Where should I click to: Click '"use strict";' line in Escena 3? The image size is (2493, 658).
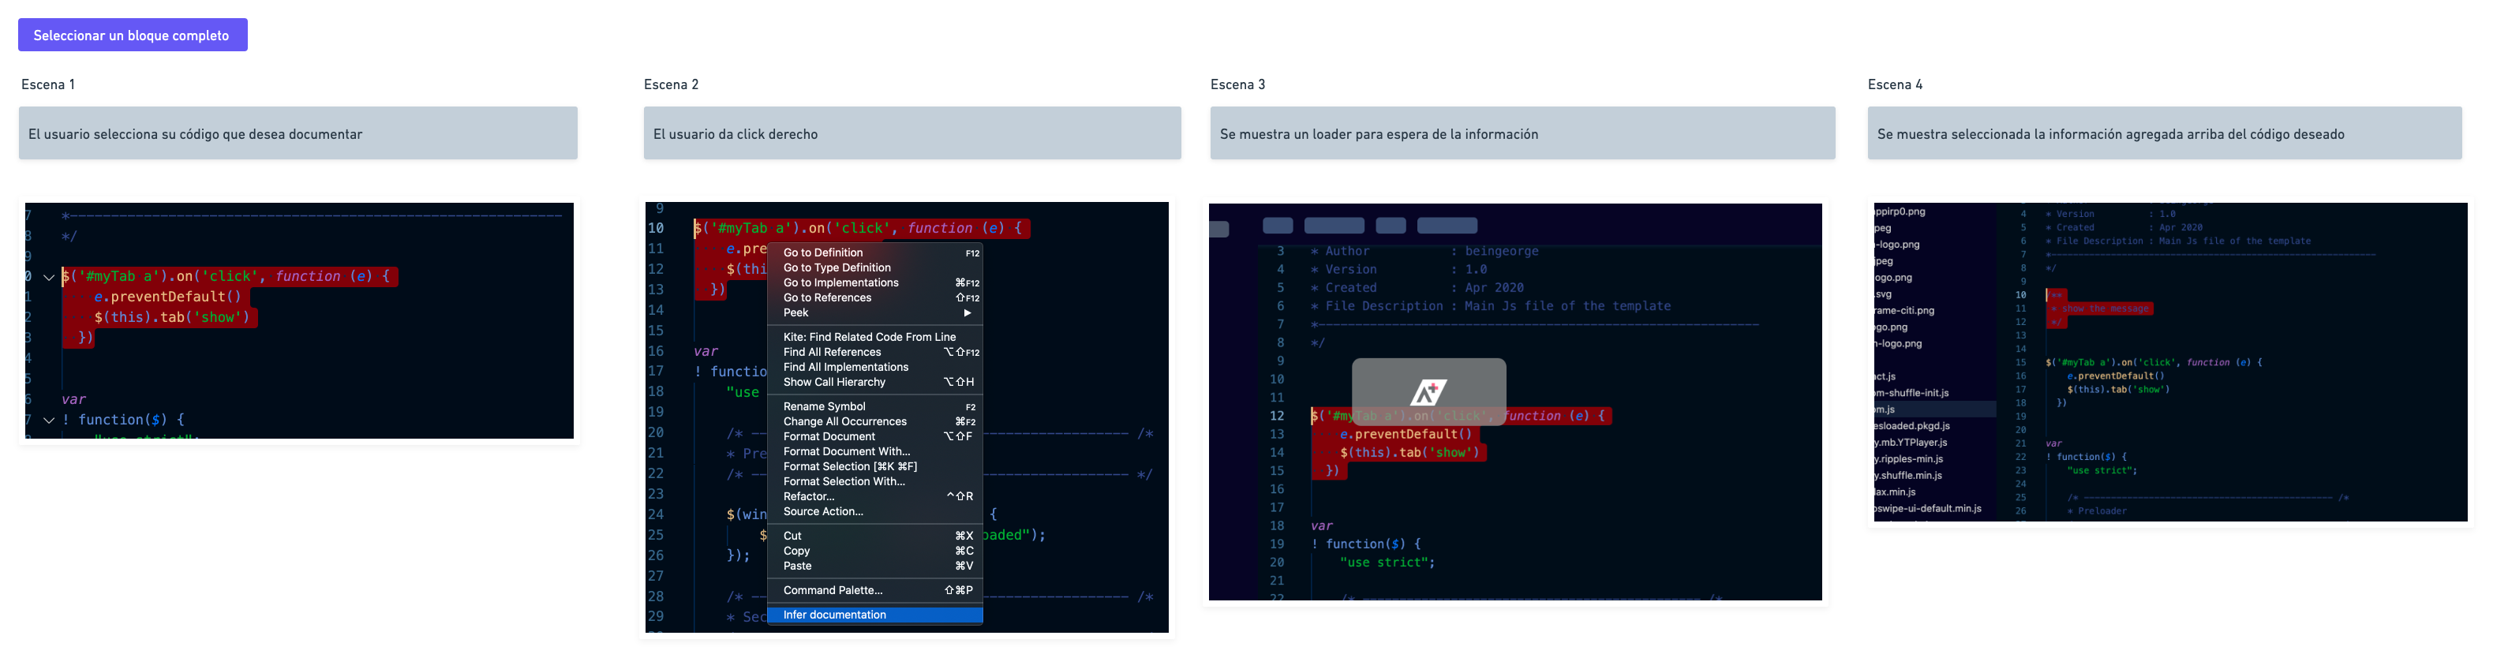click(1388, 563)
